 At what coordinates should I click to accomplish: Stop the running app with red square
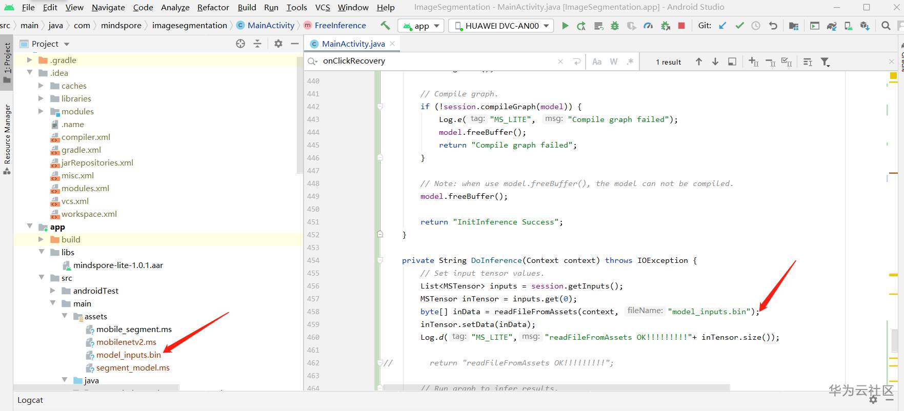(681, 26)
